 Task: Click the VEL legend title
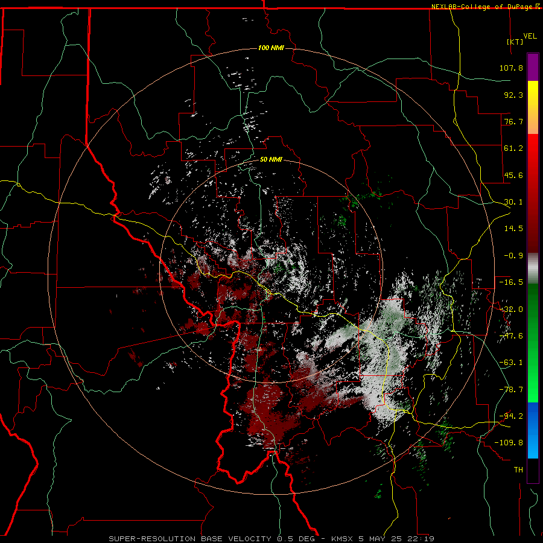(530, 36)
